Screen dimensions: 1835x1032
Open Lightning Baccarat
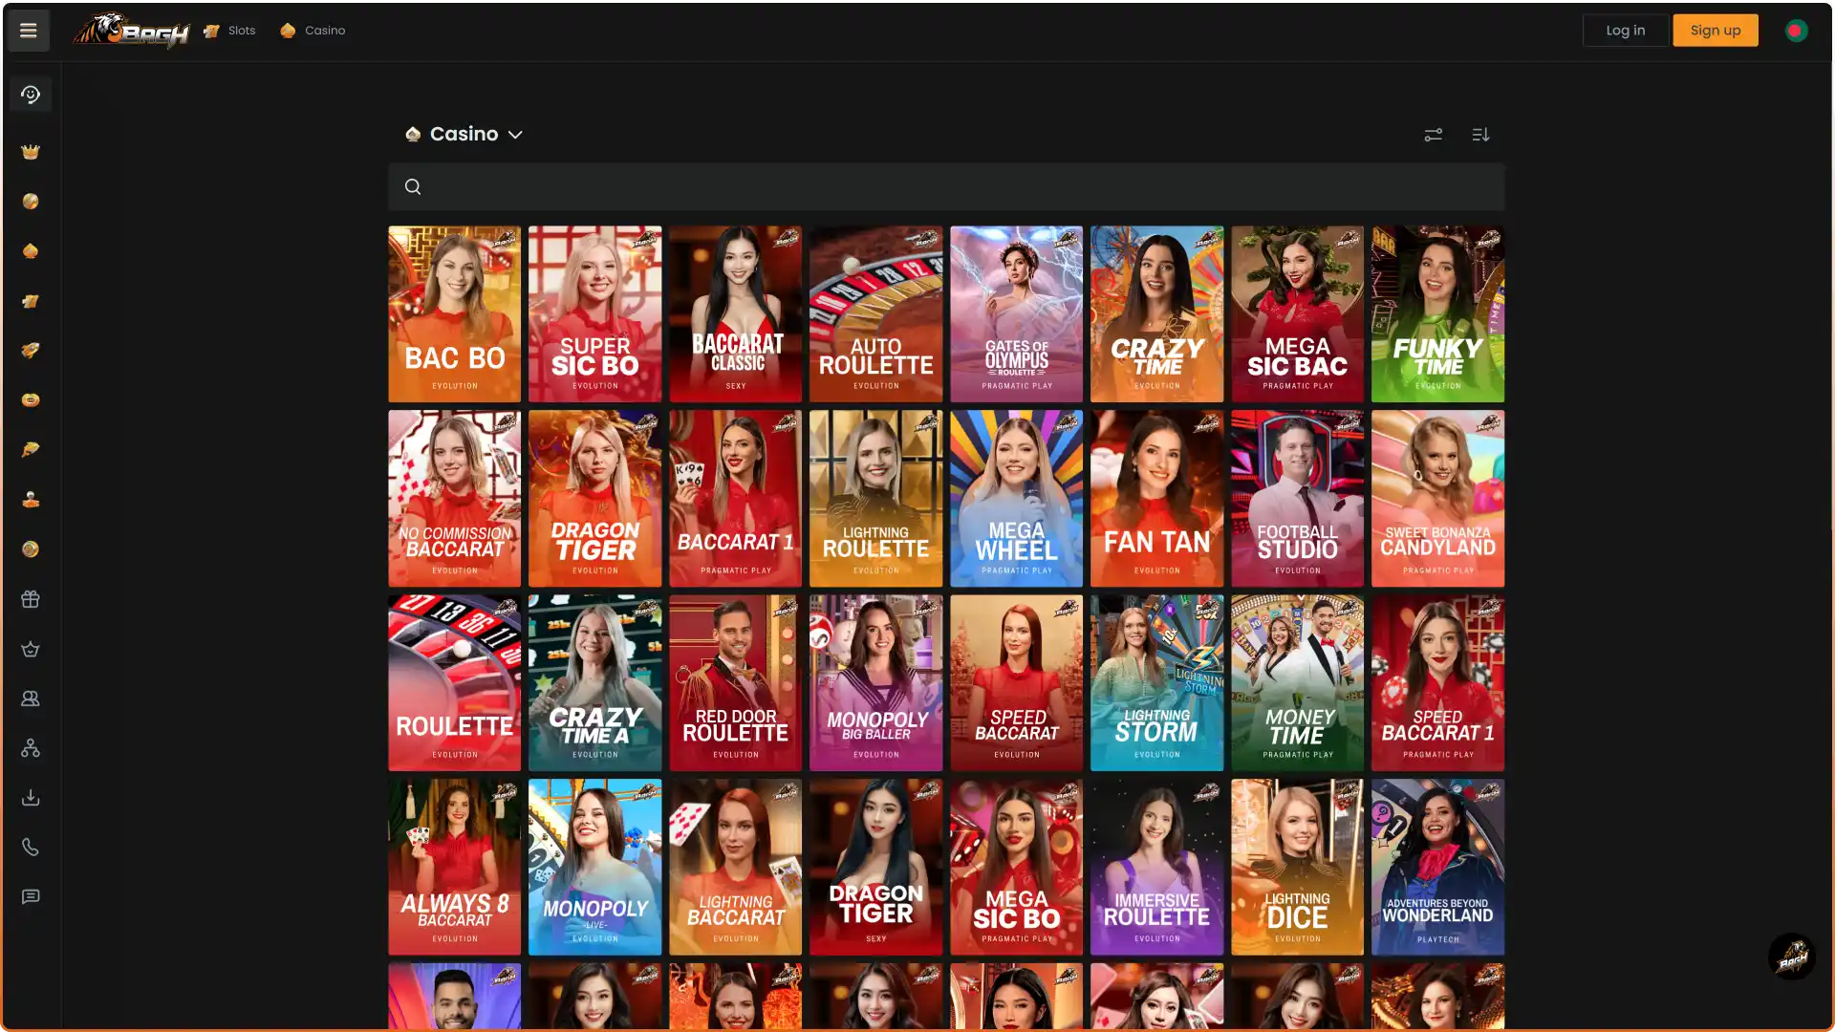[x=736, y=868]
